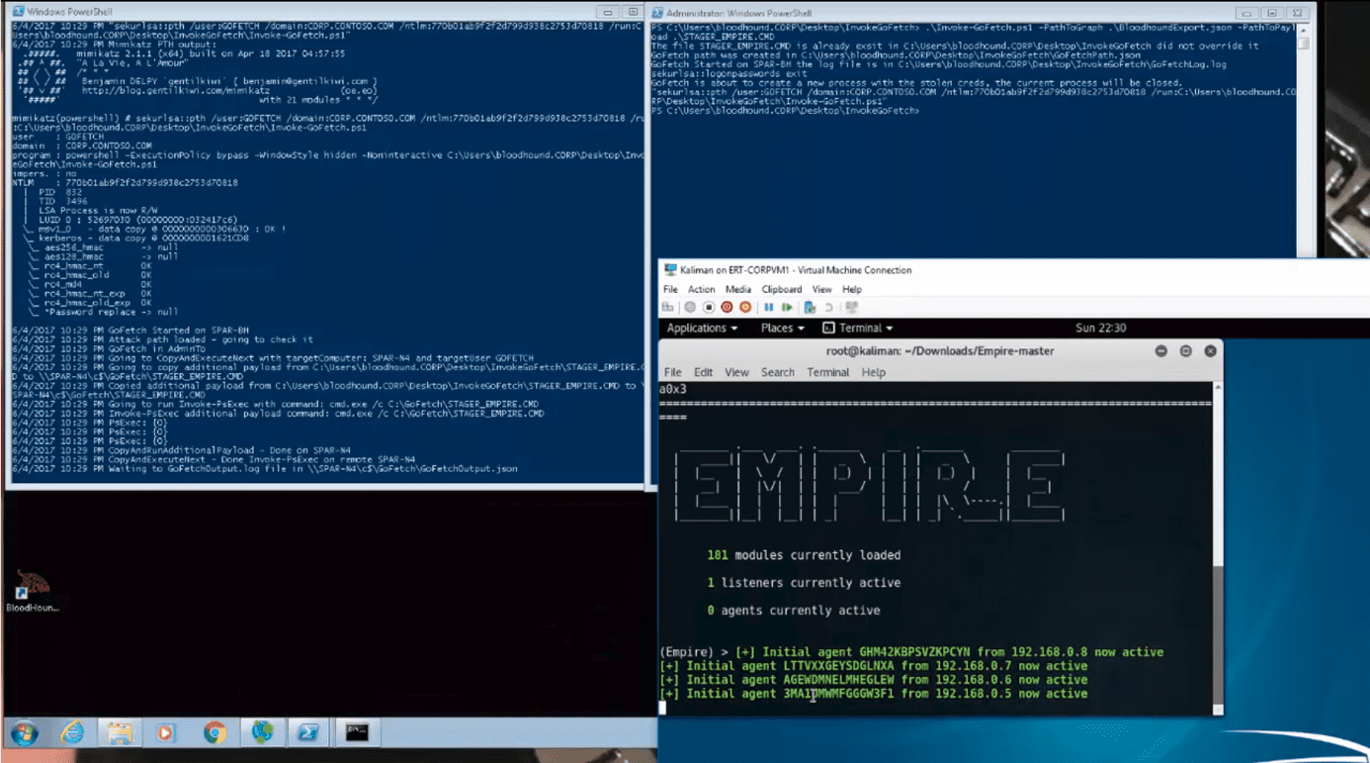This screenshot has width=1370, height=763.
Task: Click the orange Save VM toolbar icon
Action: tap(746, 307)
